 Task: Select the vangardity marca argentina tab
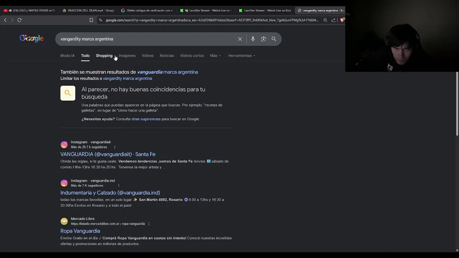tap(320, 10)
